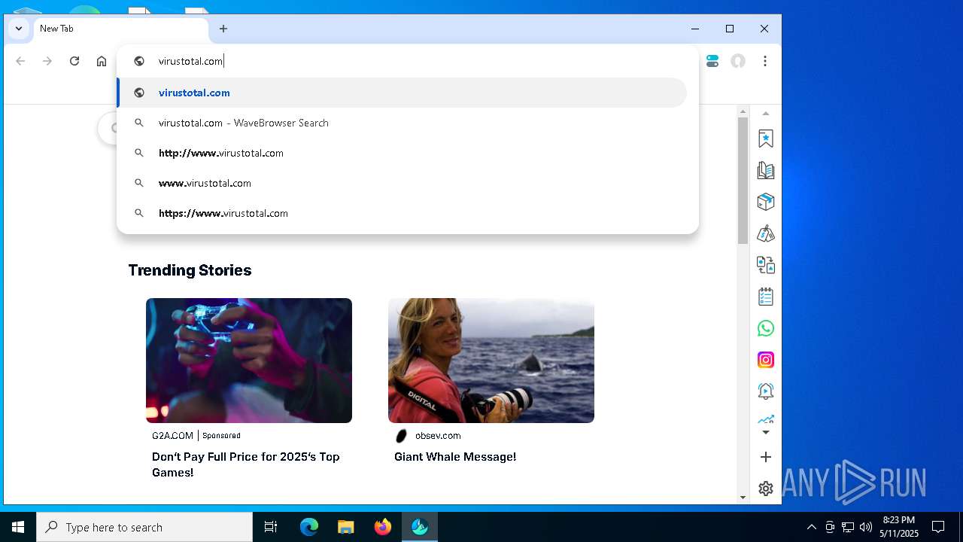Viewport: 963px width, 542px height.
Task: Open the package tracker box icon
Action: (x=766, y=202)
